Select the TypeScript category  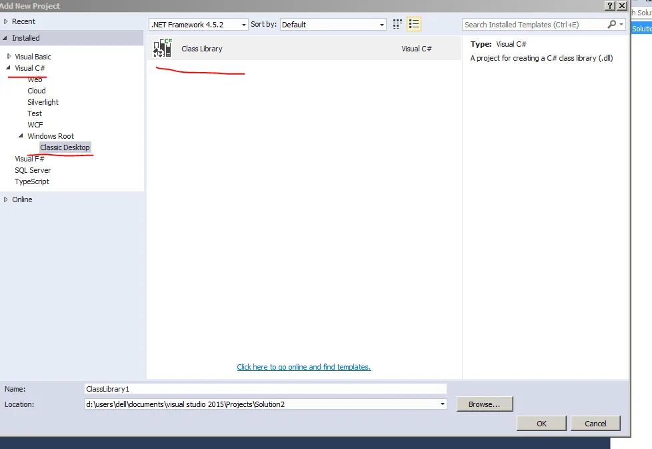click(32, 181)
